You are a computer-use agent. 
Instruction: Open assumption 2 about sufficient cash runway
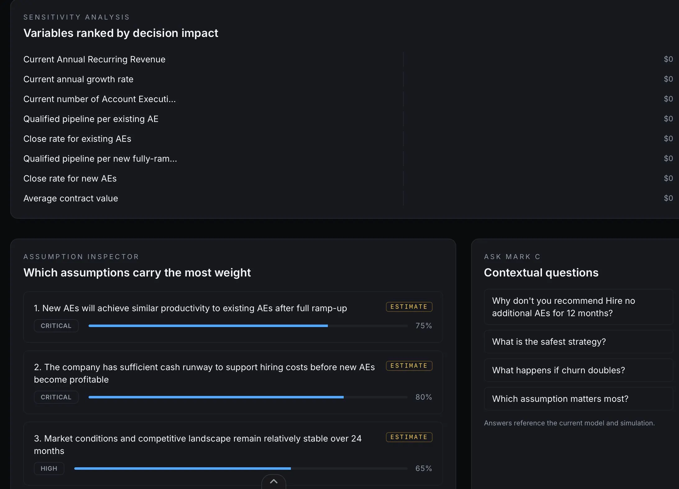pyautogui.click(x=233, y=382)
